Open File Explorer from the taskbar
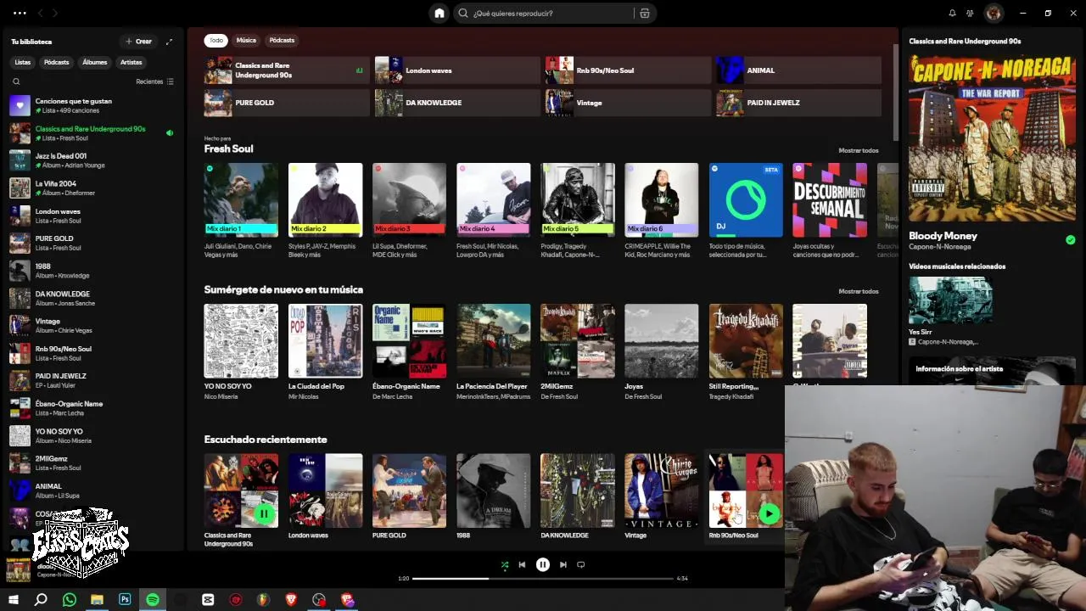The width and height of the screenshot is (1086, 611). point(97,600)
